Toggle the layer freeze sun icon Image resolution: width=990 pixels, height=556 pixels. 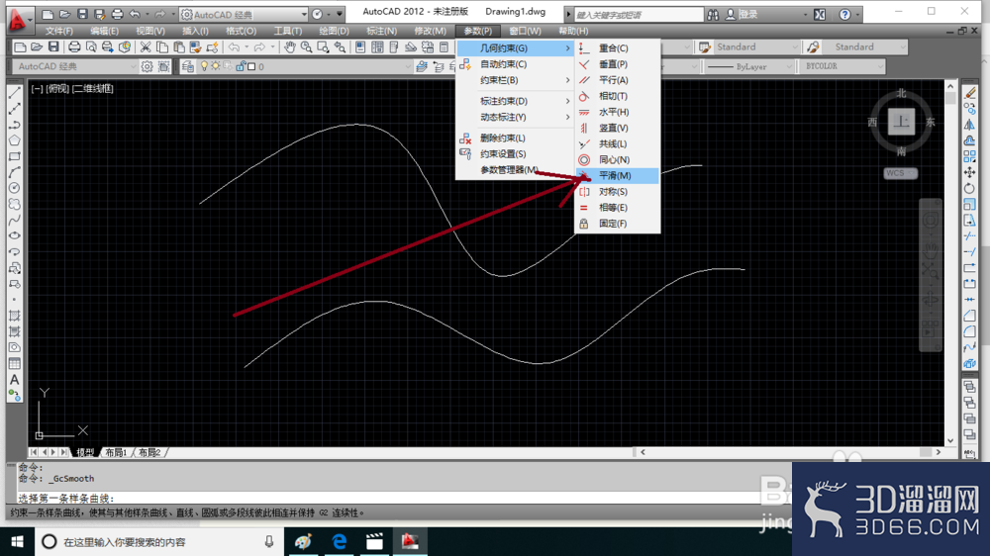[x=216, y=66]
